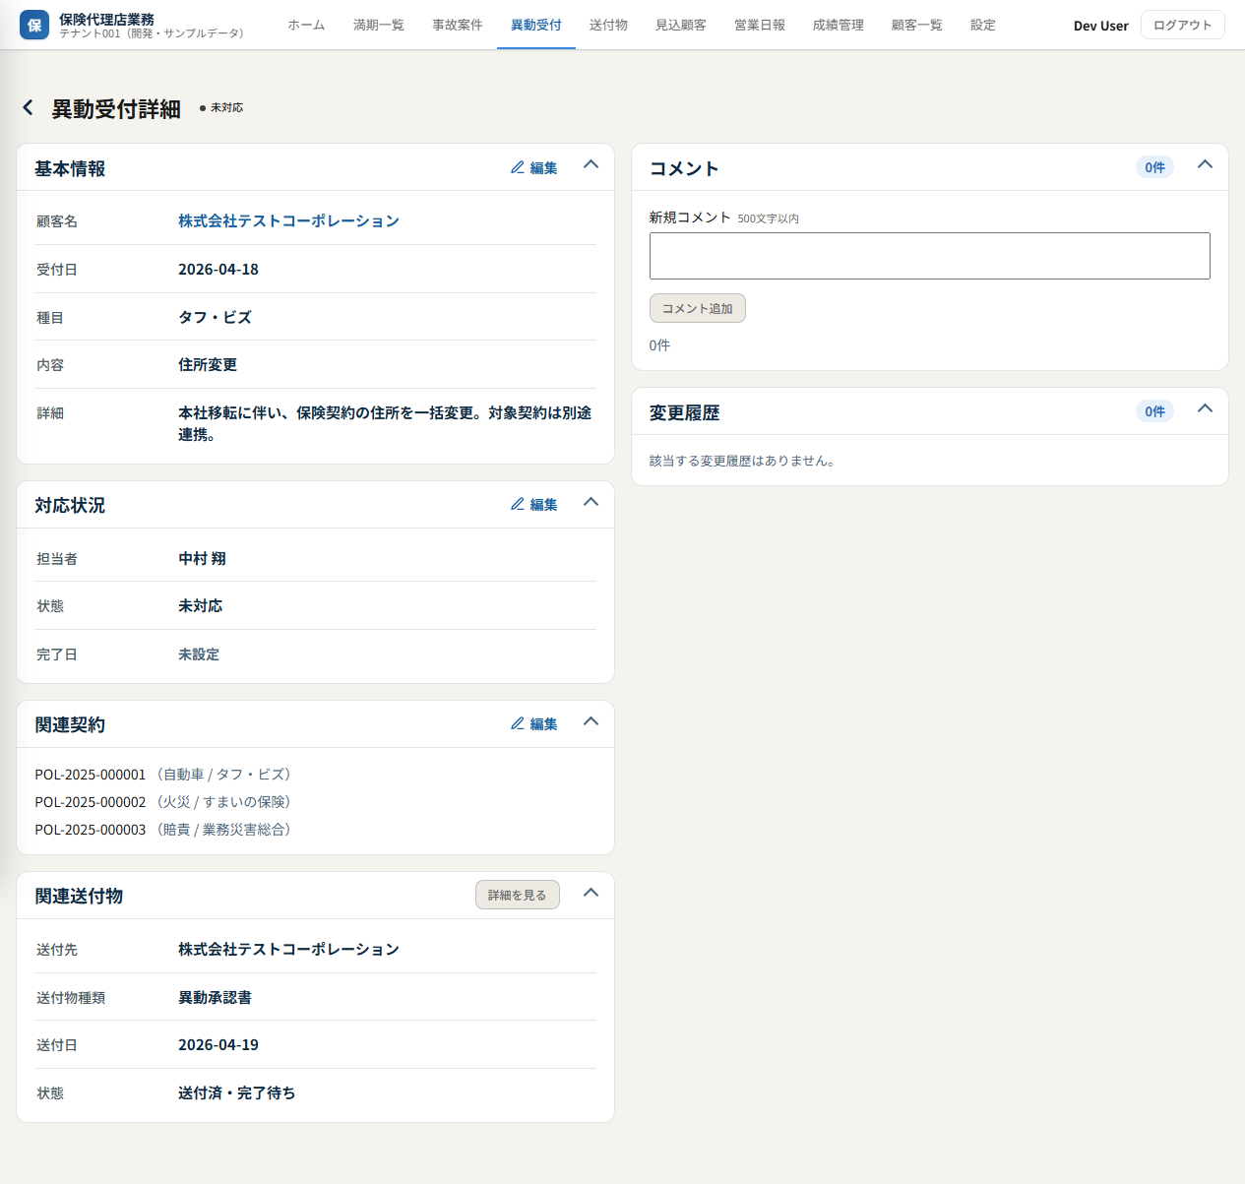The width and height of the screenshot is (1245, 1184).
Task: Collapse the コメント panel
Action: 1205,165
